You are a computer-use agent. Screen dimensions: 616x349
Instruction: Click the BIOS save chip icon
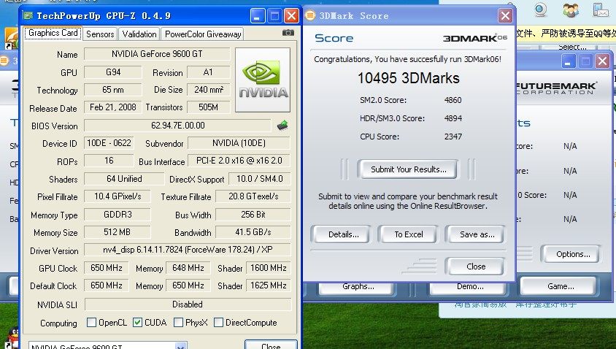[282, 126]
